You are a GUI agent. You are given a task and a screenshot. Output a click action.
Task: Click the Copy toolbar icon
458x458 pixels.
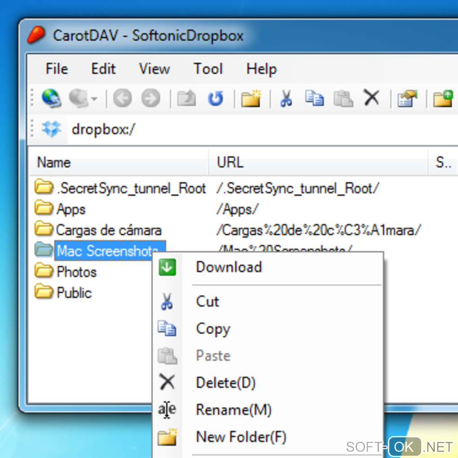(314, 98)
